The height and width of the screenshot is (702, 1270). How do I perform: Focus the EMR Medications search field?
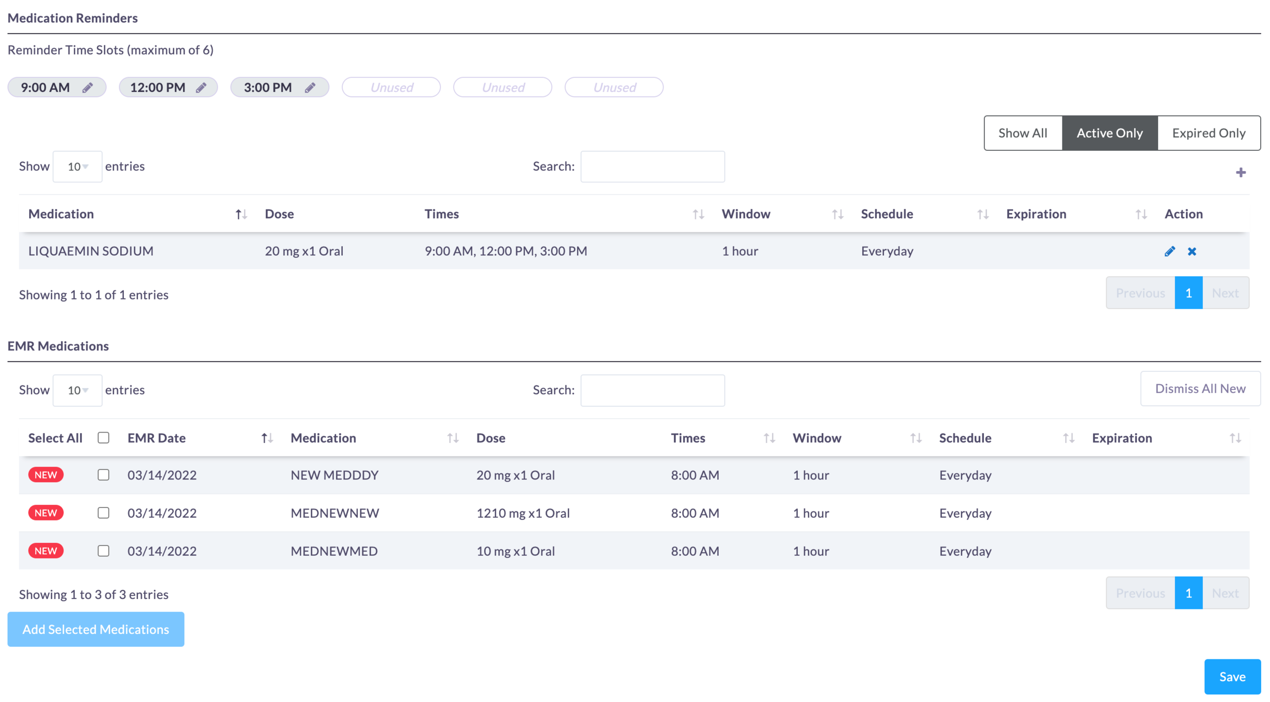[652, 390]
